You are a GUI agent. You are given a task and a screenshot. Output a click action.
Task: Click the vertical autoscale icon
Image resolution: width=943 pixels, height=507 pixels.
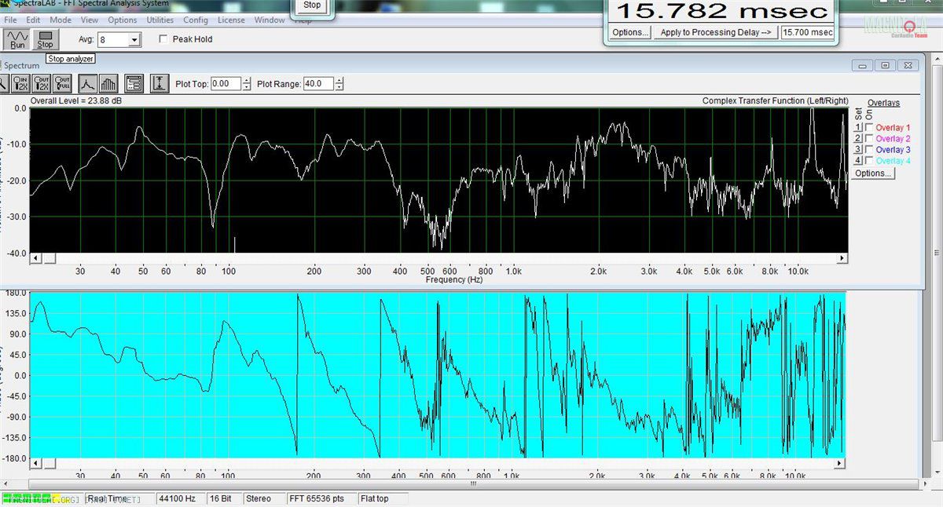point(160,83)
